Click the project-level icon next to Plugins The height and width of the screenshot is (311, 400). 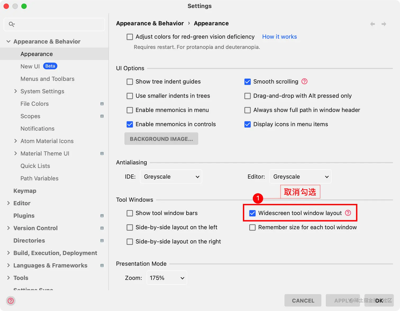click(102, 216)
